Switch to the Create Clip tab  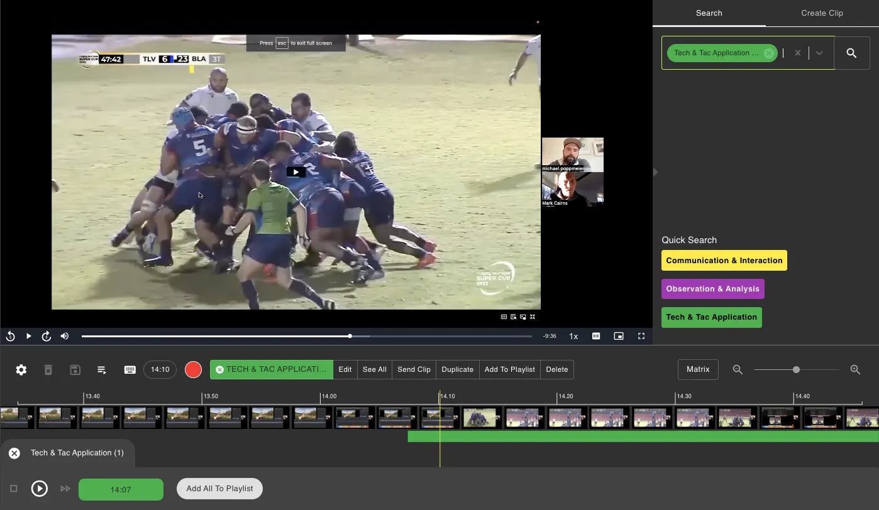822,13
